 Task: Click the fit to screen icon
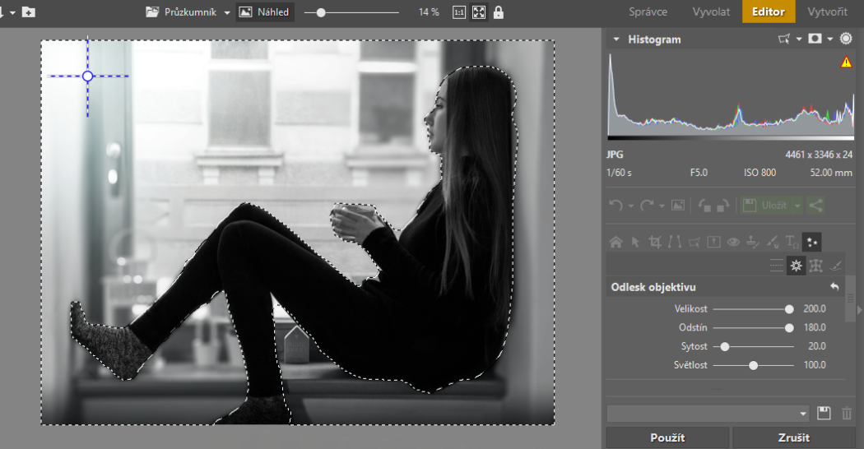click(x=479, y=12)
